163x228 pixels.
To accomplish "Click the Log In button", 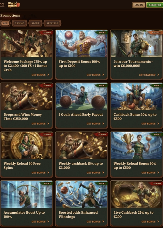I will coord(139,5).
